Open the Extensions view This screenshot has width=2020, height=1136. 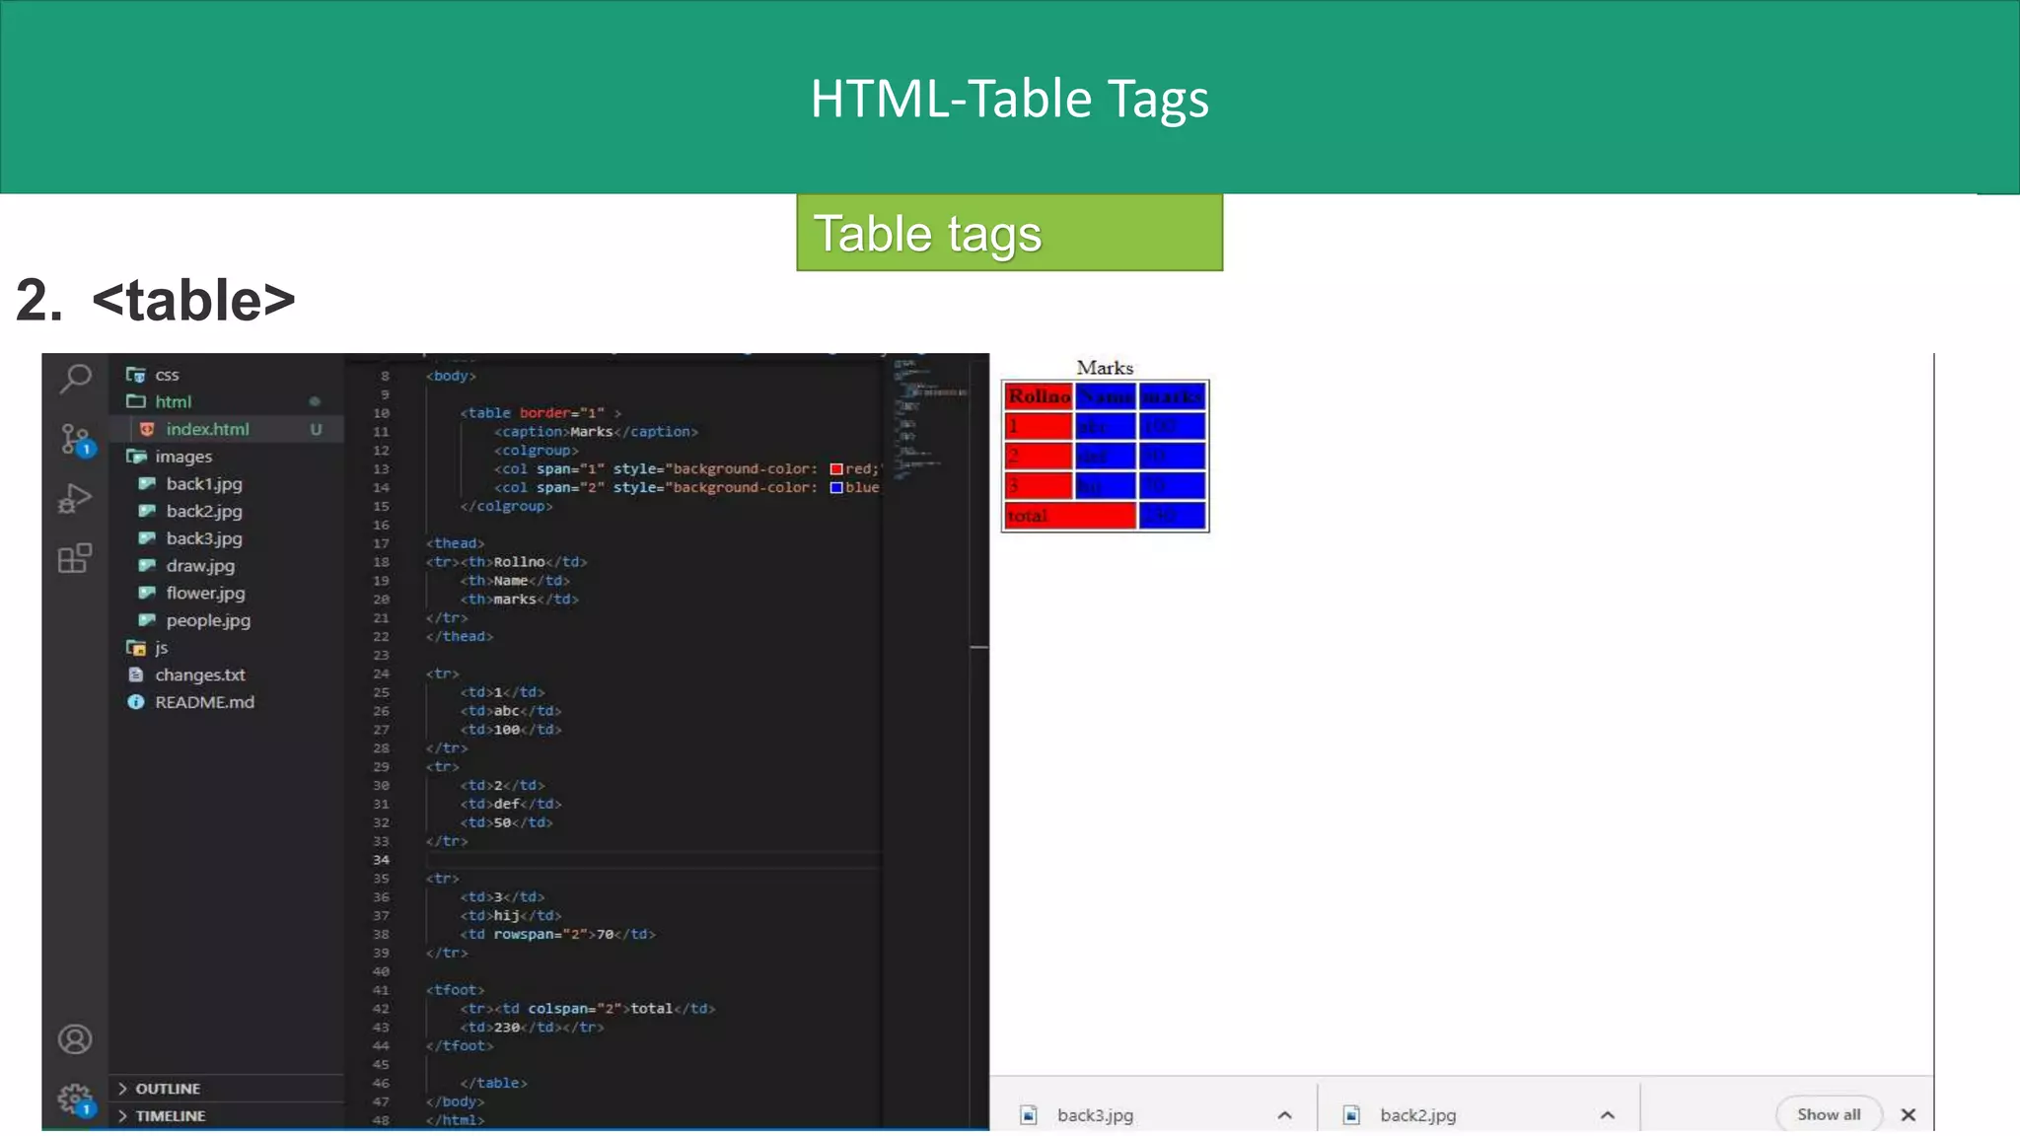pyautogui.click(x=75, y=559)
